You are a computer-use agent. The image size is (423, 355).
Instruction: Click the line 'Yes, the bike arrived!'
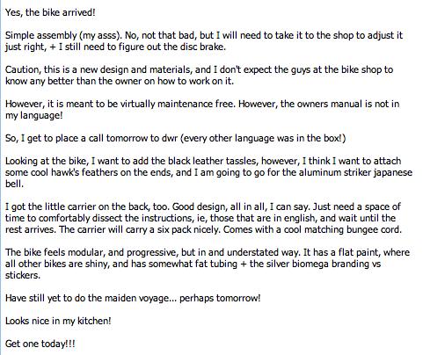(x=50, y=12)
